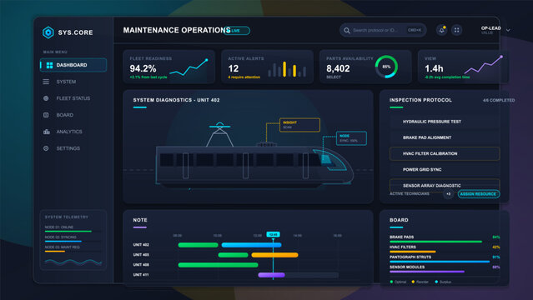
Task: Click the UNIT 405 row label
Action: [141, 255]
